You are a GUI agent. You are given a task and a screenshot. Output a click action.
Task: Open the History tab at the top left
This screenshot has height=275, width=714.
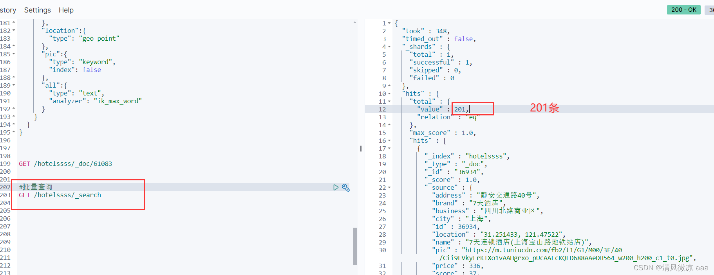tap(8, 10)
